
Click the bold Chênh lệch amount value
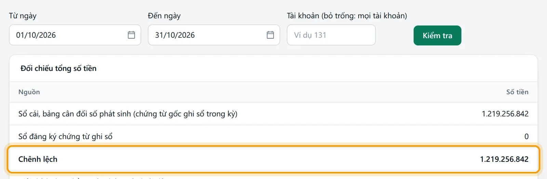tap(504, 159)
